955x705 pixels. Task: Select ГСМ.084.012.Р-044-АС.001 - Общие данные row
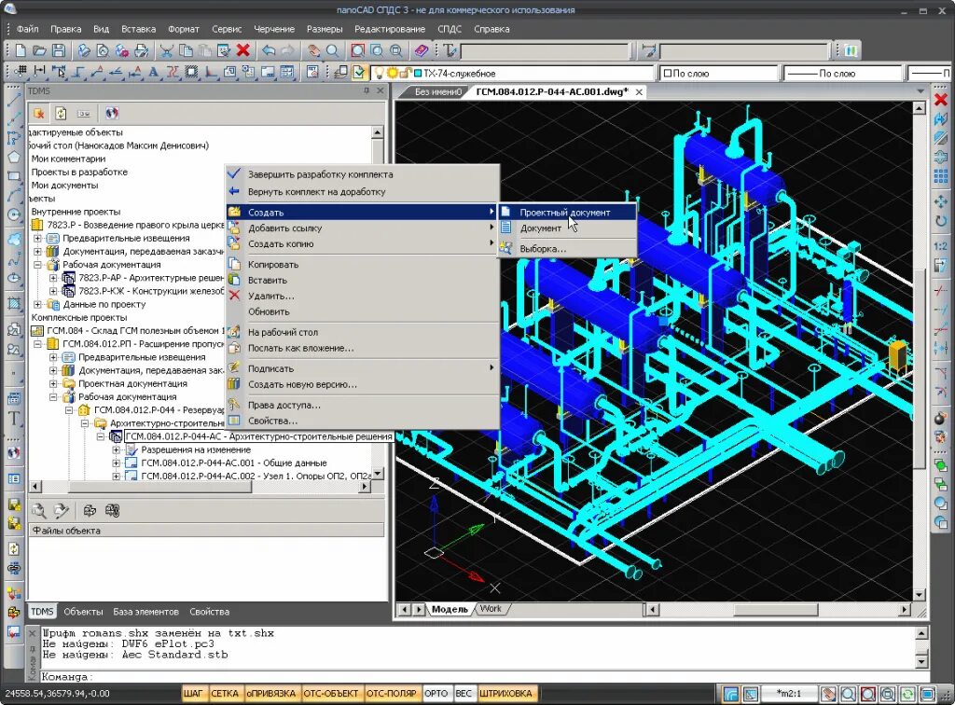coord(234,463)
